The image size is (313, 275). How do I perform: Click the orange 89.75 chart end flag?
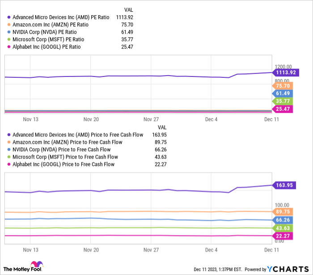[x=283, y=212]
